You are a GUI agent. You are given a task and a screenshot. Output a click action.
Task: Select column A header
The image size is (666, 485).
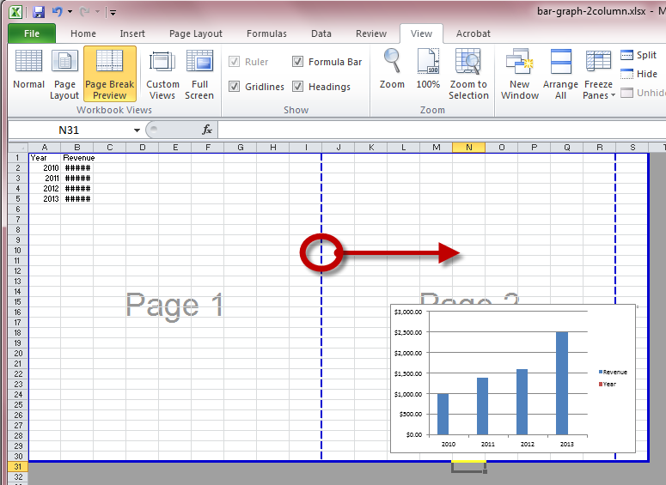[45, 148]
